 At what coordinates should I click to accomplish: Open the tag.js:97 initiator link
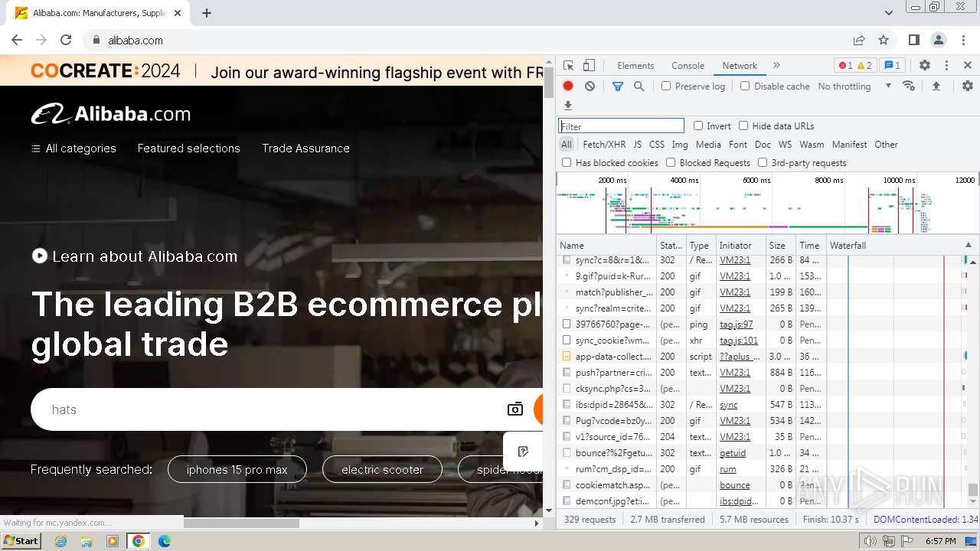click(737, 324)
